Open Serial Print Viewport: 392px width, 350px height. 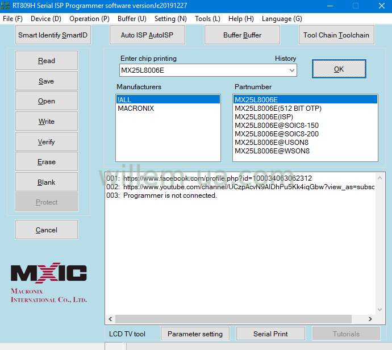(270, 334)
